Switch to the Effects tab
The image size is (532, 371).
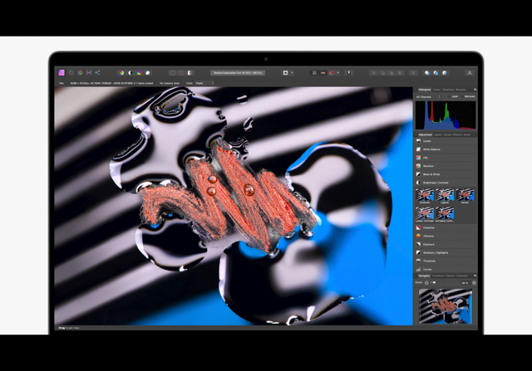point(457,134)
